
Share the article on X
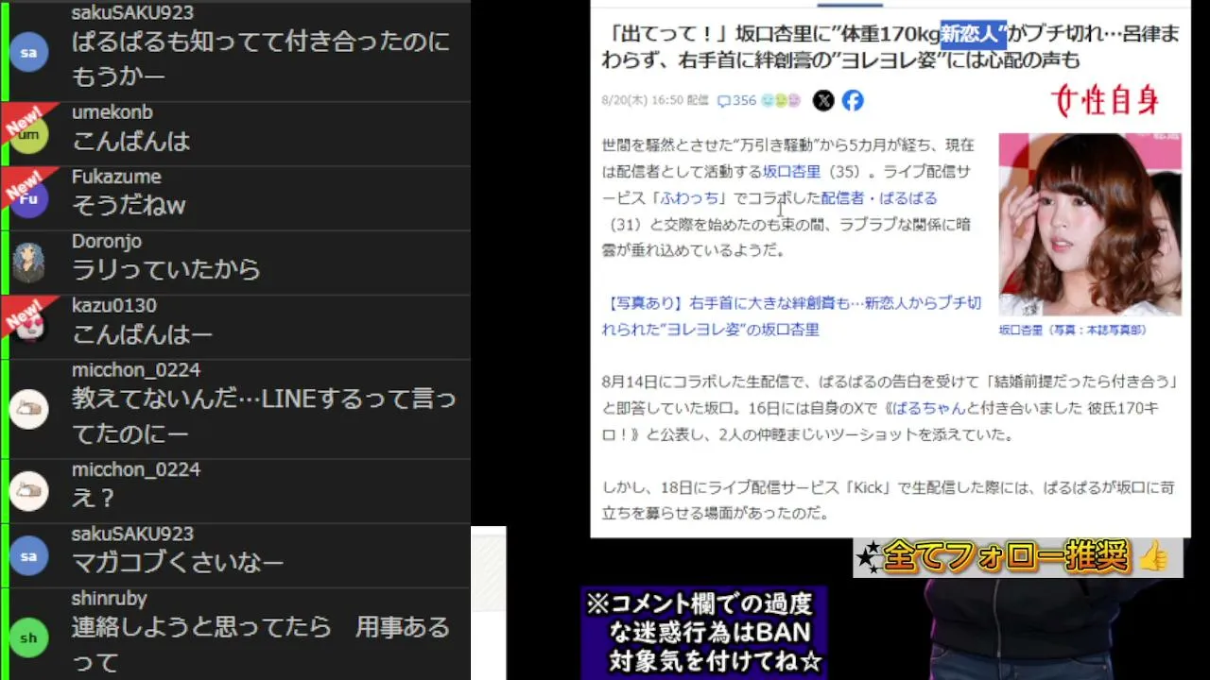coord(823,100)
